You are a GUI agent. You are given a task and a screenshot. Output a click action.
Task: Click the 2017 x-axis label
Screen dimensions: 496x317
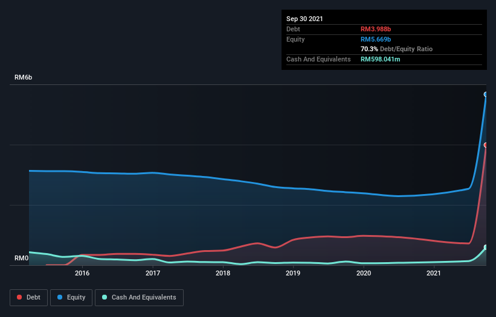(153, 273)
